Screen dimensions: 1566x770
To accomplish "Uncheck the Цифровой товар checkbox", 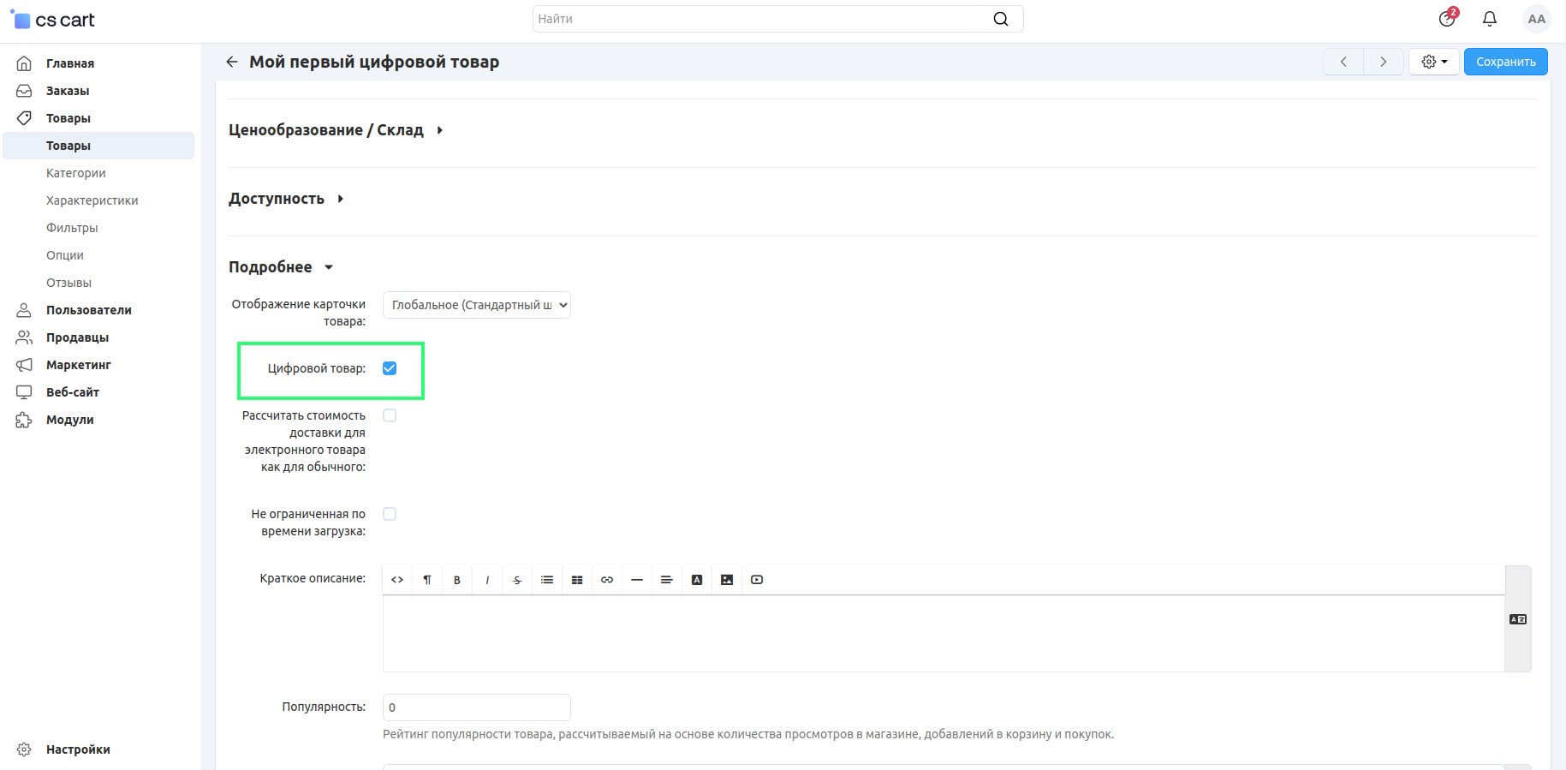I will [390, 368].
